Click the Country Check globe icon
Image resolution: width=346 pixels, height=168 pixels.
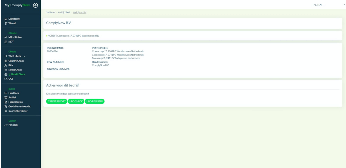[x=6, y=61]
